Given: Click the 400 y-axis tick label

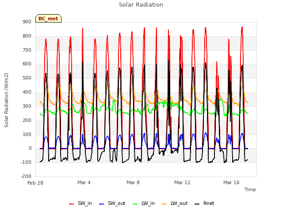Looking at the screenshot, I should pyautogui.click(x=27, y=92).
